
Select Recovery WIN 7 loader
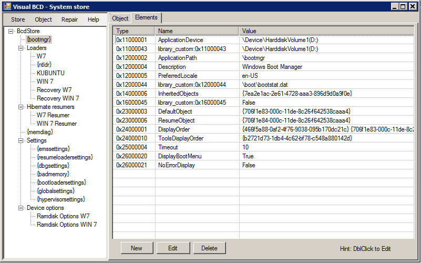[58, 98]
